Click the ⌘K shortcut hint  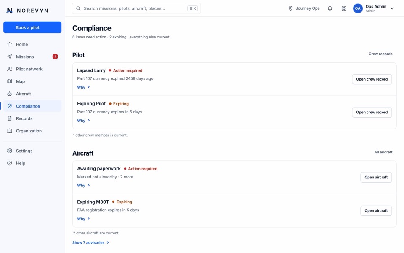(192, 8)
